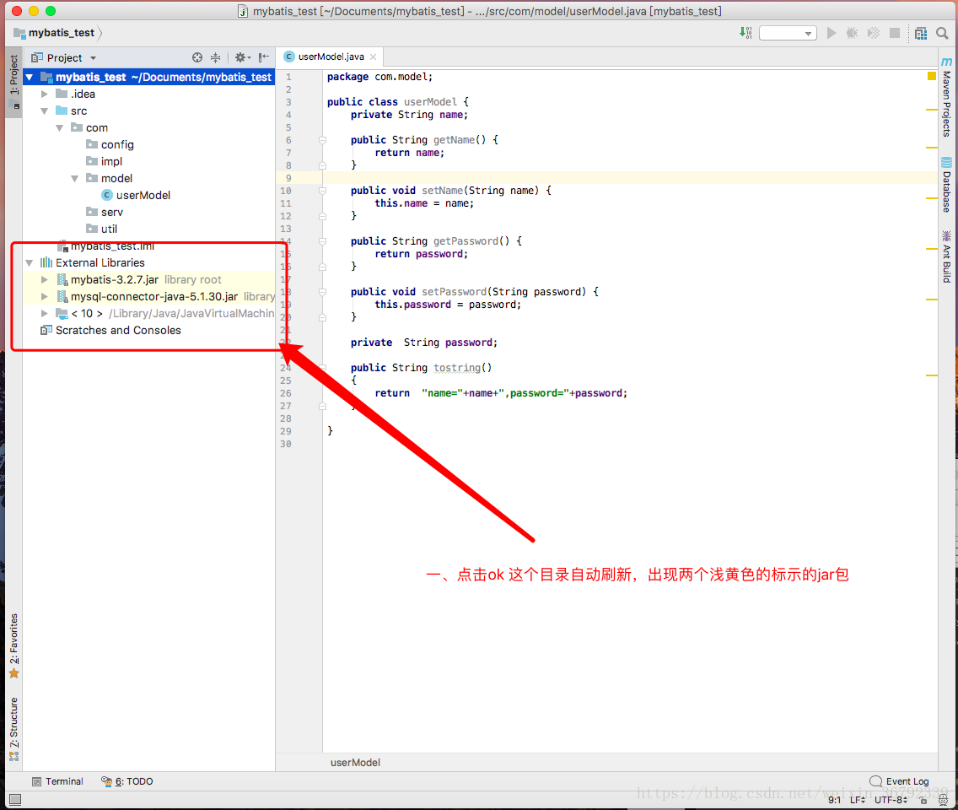Fold the getName() method using gutter marker
Screen dimensions: 958x810
(x=323, y=140)
